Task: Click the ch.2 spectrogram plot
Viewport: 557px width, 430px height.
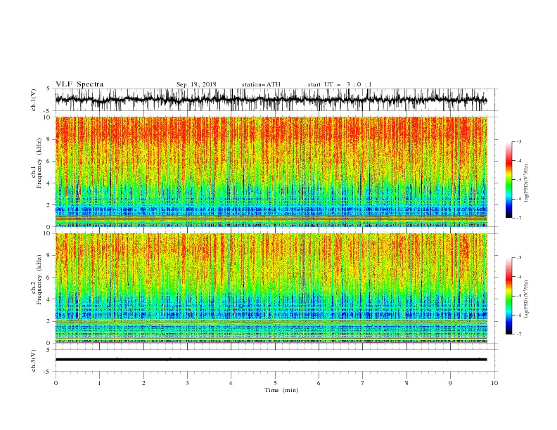Action: tap(271, 288)
